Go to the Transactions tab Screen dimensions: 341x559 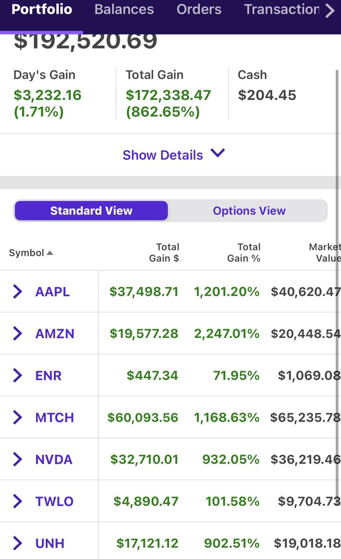pos(281,9)
